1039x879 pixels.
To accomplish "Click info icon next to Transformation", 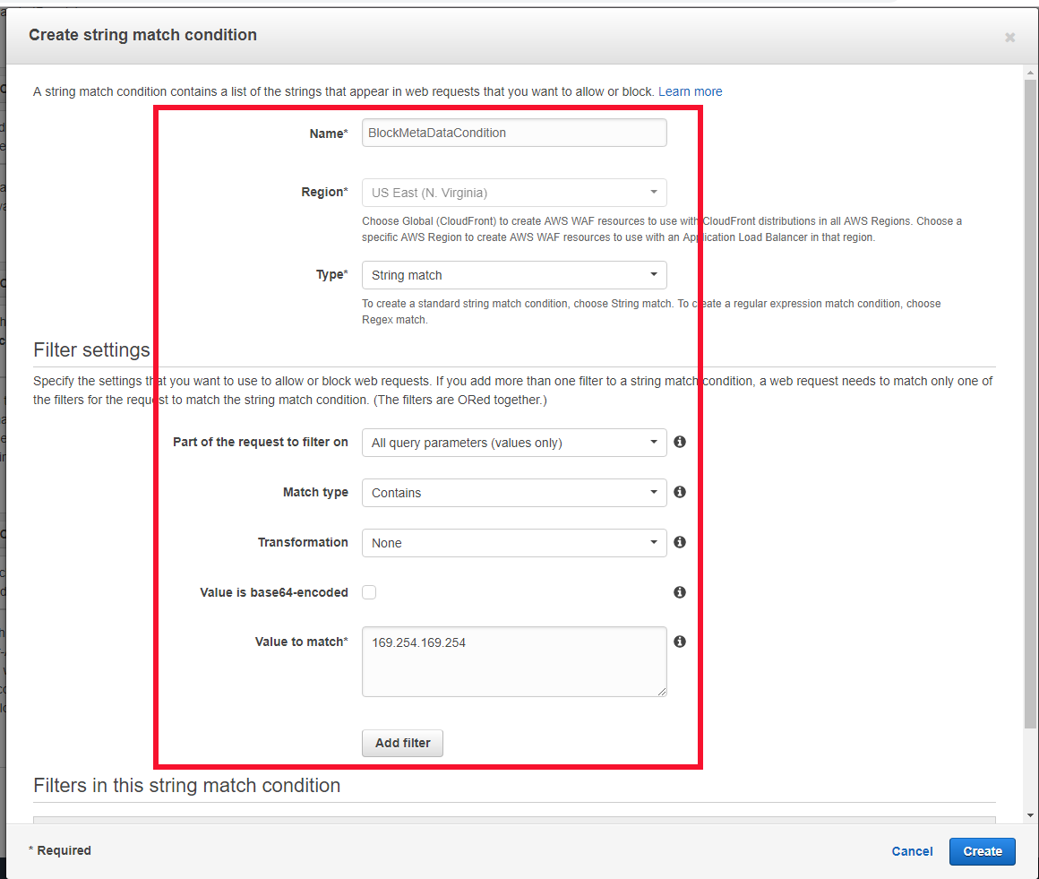I will point(680,542).
